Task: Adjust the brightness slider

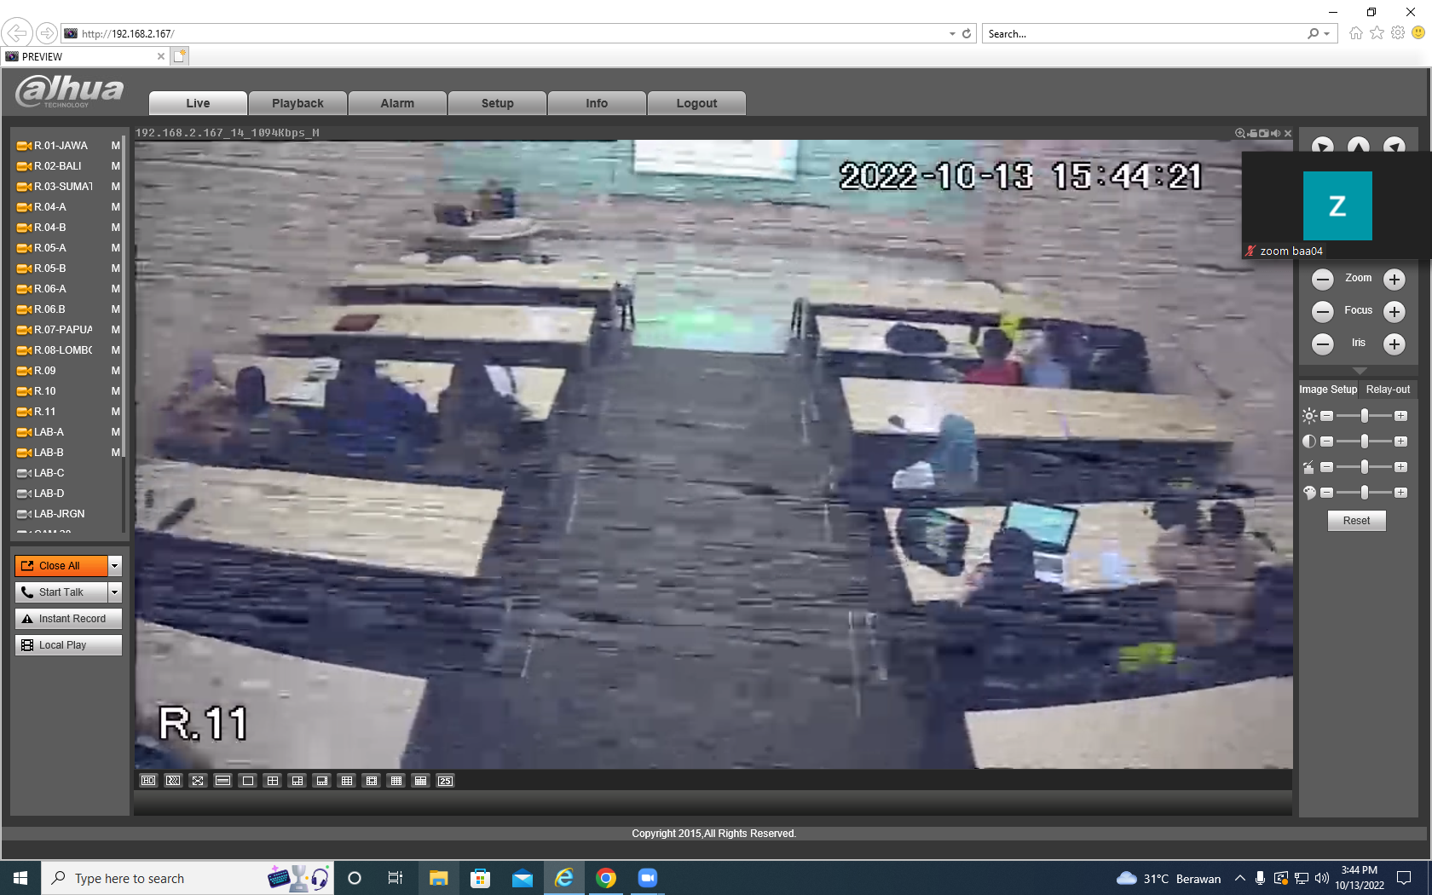Action: coord(1364,416)
